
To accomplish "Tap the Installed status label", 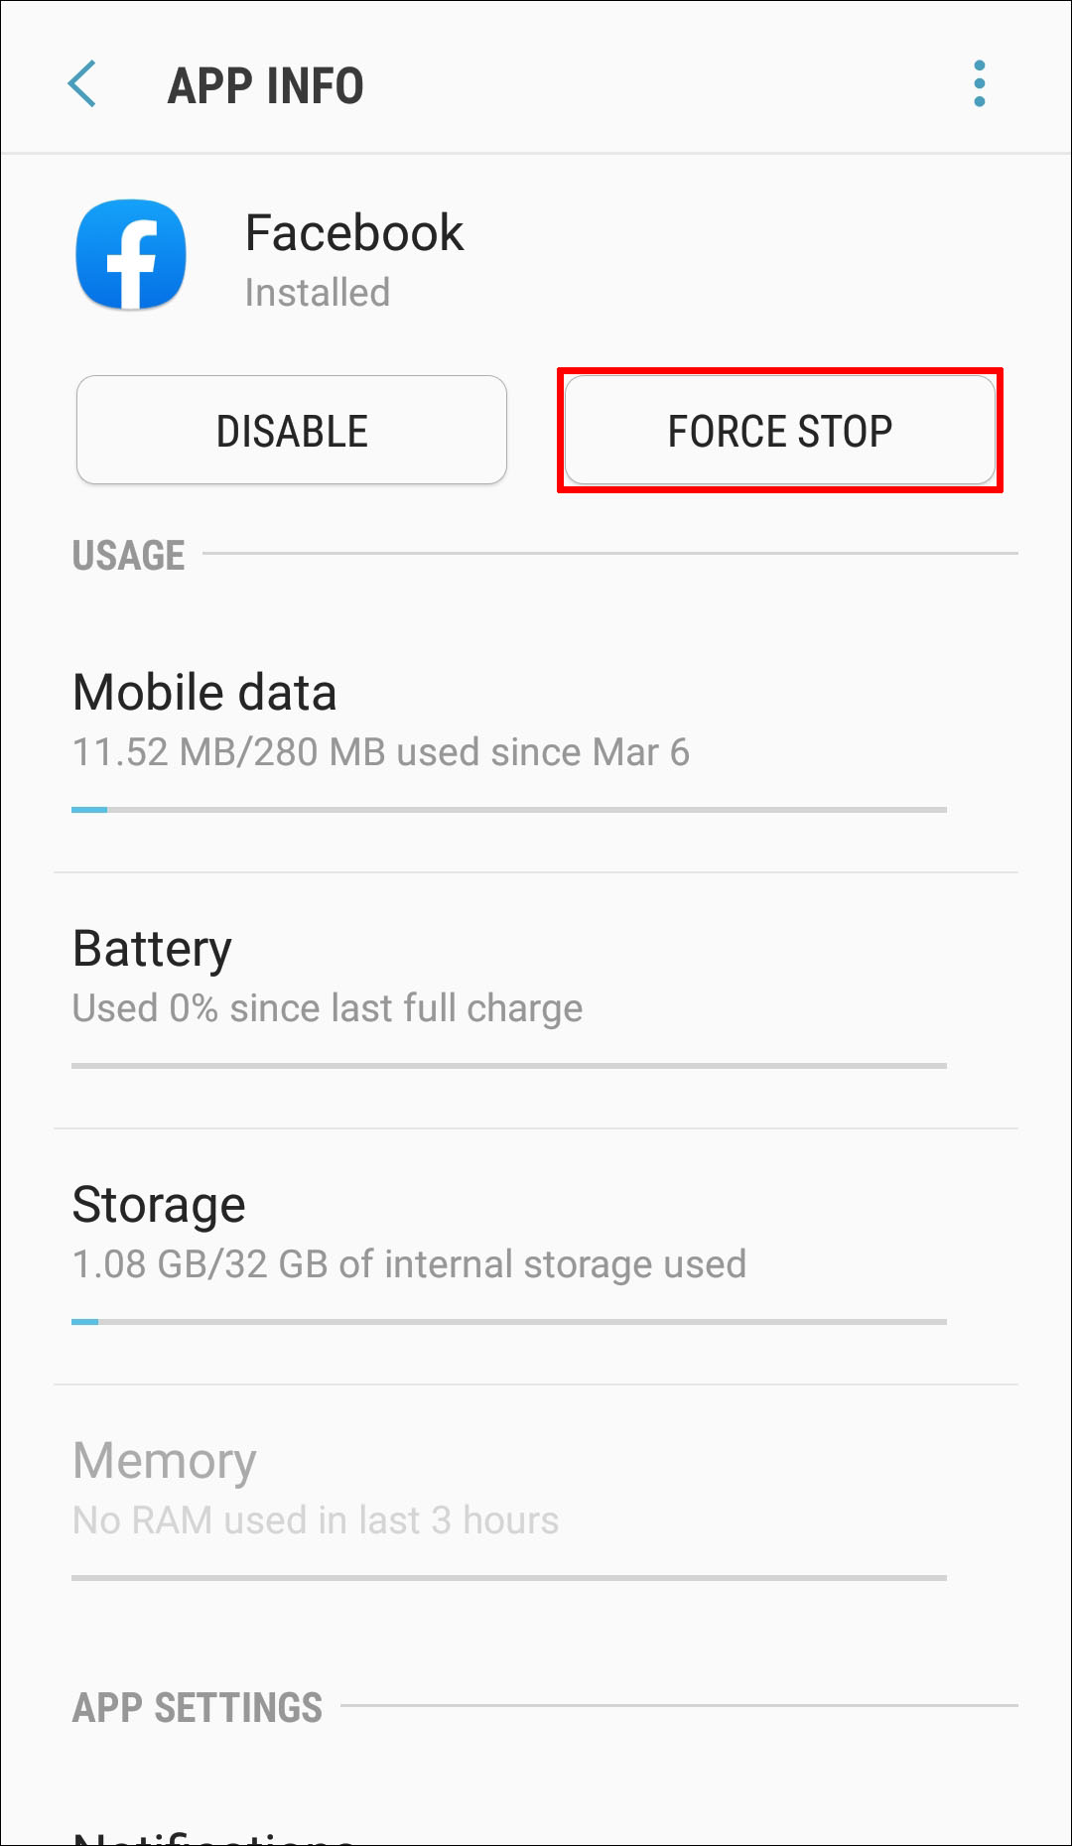I will [x=318, y=293].
